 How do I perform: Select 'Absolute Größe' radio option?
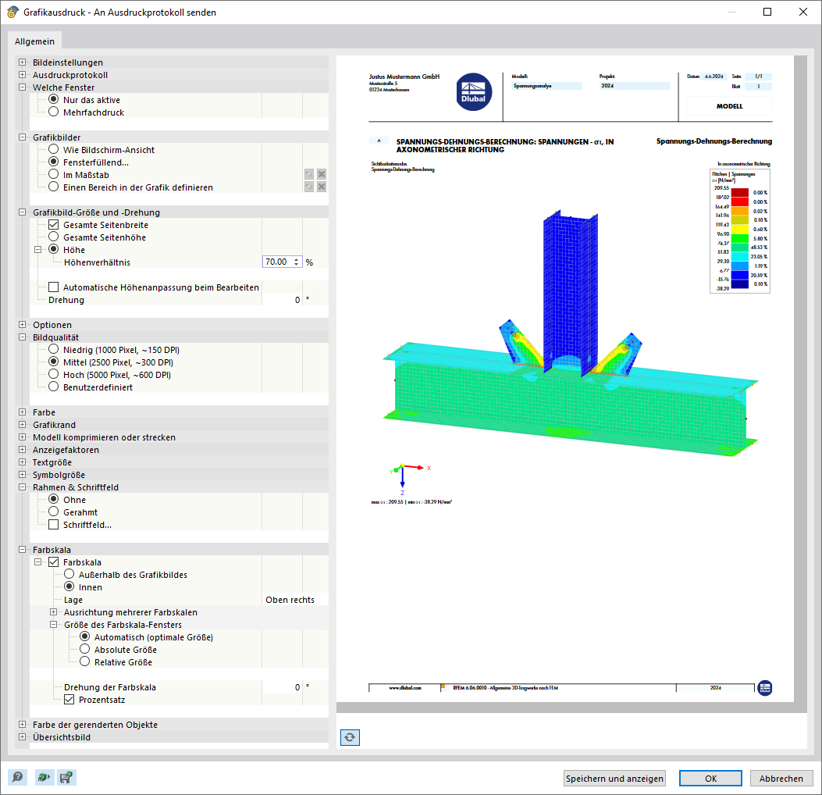(85, 649)
